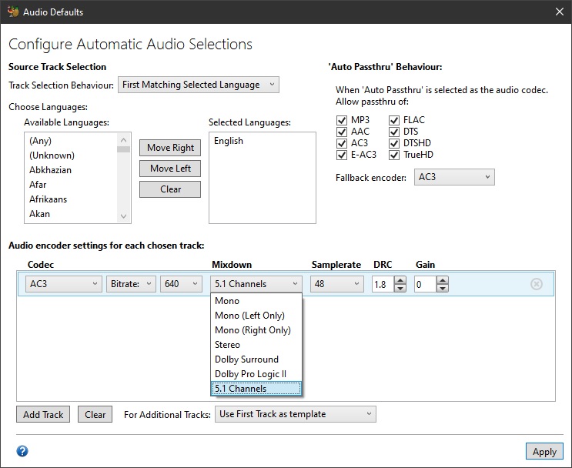Viewport: 572px width, 468px height.
Task: Toggle the FLAC passthru checkbox
Action: click(x=394, y=120)
